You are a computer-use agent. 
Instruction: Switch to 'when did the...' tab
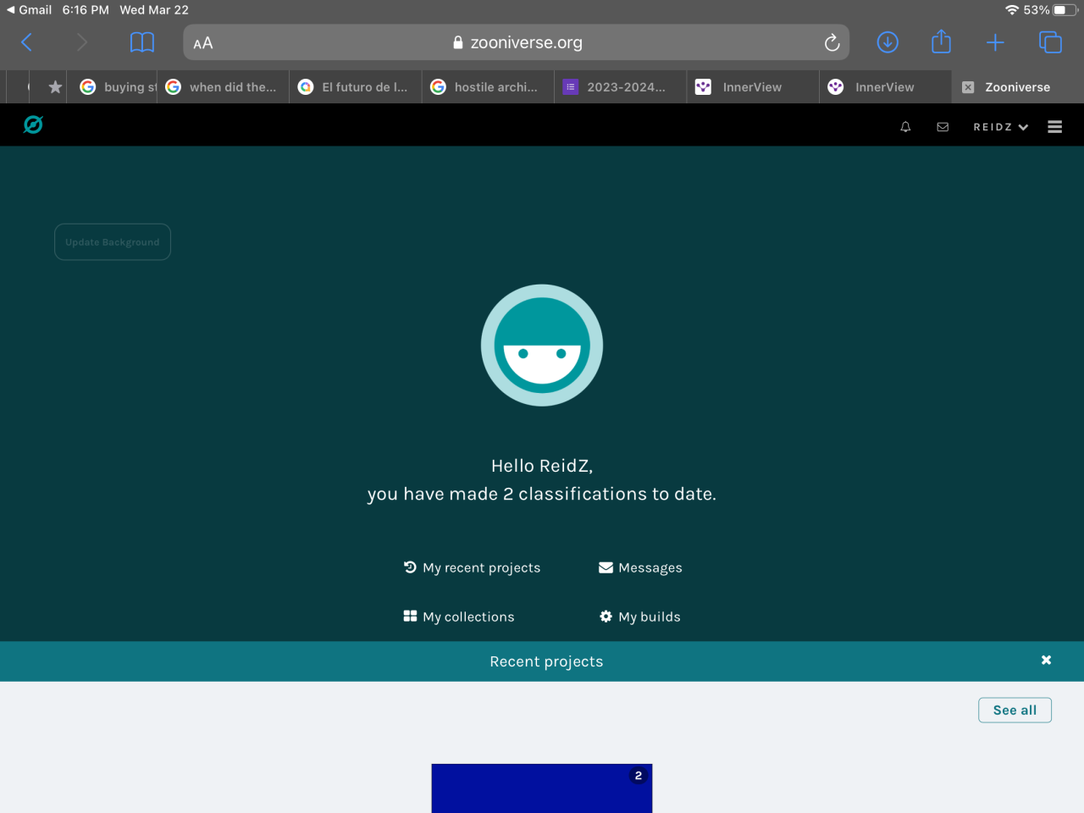pos(223,87)
